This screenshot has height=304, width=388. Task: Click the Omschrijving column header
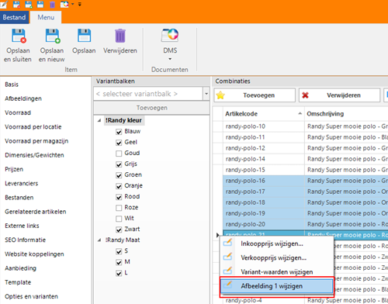pyautogui.click(x=346, y=114)
